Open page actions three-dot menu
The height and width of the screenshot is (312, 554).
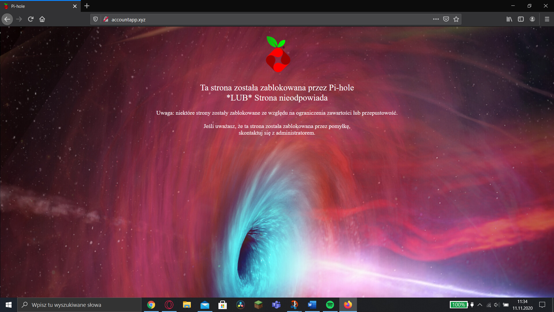click(436, 19)
